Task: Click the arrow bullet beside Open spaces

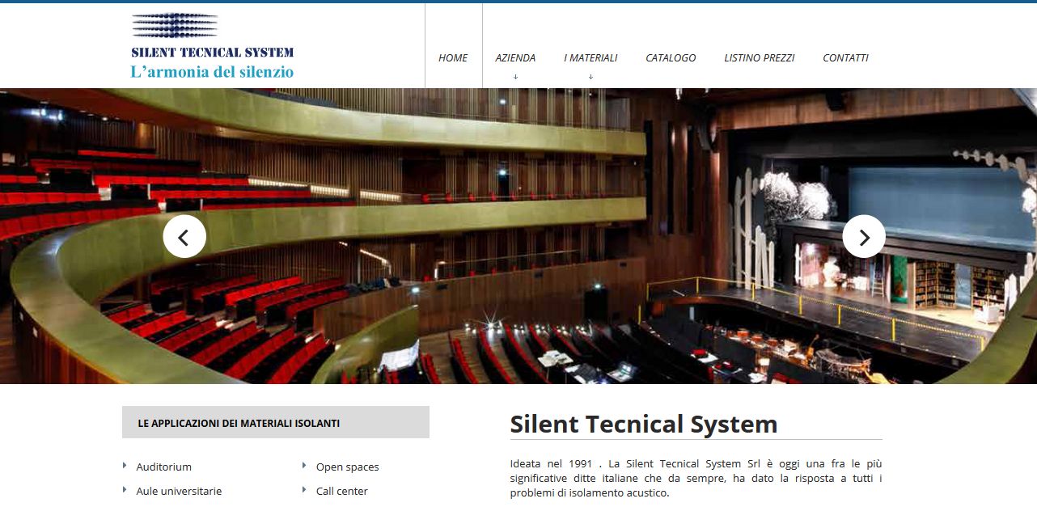Action: click(x=304, y=466)
